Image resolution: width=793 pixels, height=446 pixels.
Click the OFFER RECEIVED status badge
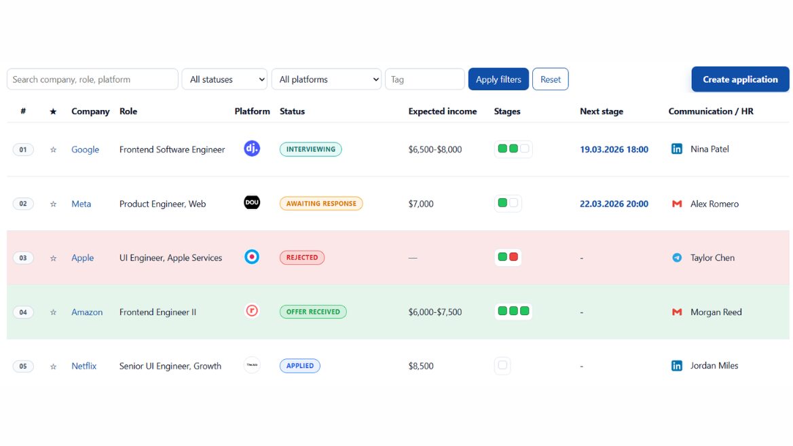tap(313, 312)
